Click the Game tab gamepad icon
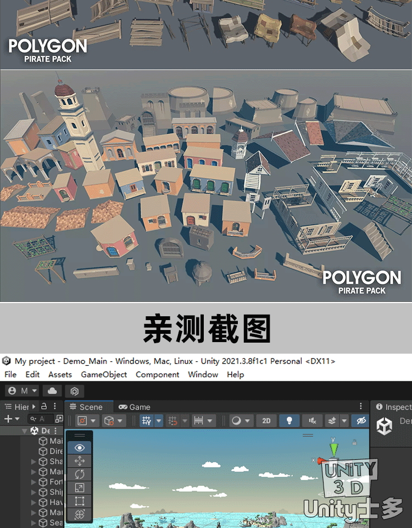 coord(123,407)
